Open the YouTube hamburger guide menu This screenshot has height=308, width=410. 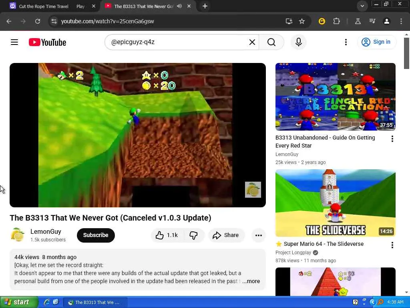click(14, 42)
